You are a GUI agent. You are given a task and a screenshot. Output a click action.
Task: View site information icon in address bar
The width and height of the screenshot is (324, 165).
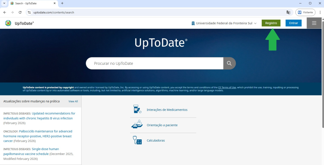click(x=29, y=12)
